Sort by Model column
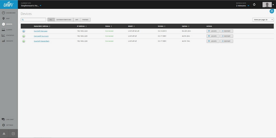The width and height of the screenshot is (276, 138). pyautogui.click(x=131, y=26)
